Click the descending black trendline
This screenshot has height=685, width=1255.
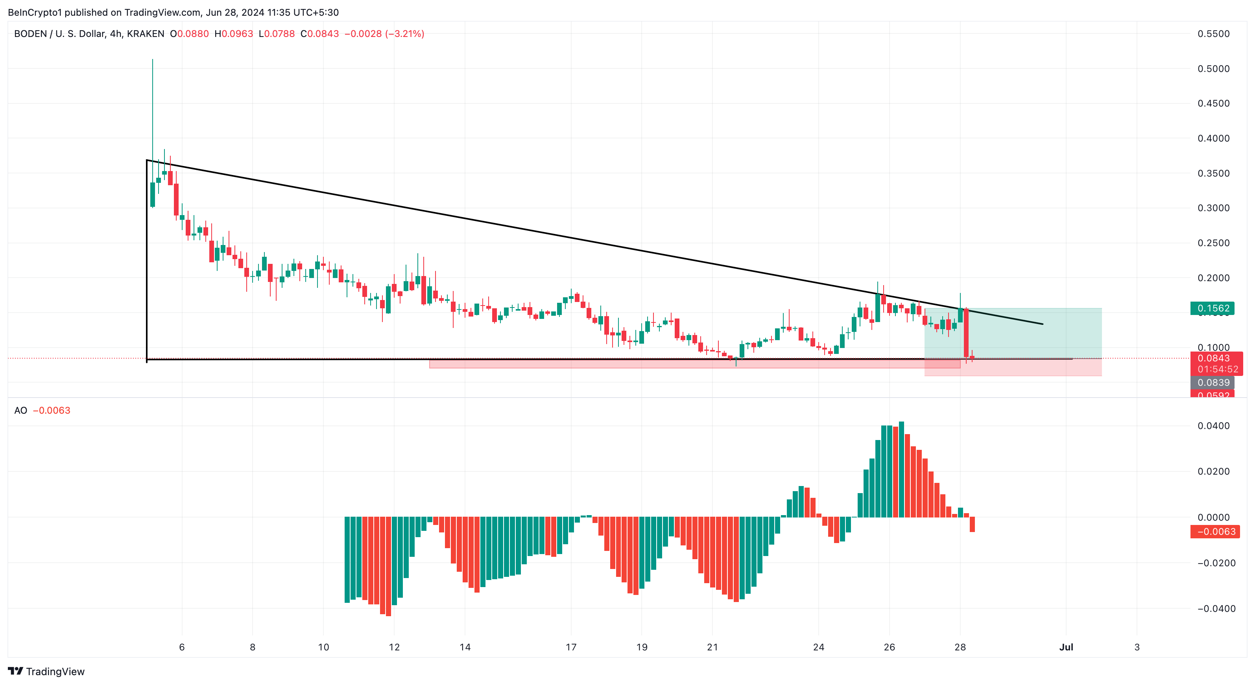click(487, 223)
